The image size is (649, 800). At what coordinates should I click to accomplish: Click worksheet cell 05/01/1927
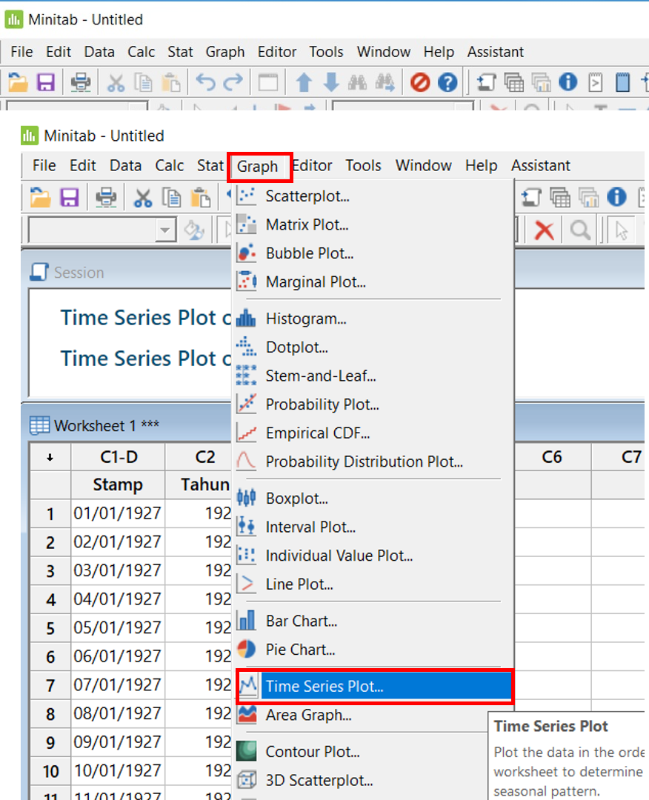tap(118, 627)
